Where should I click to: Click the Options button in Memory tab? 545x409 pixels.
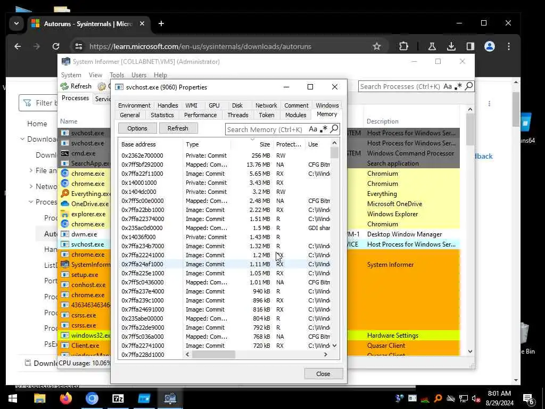coord(137,128)
